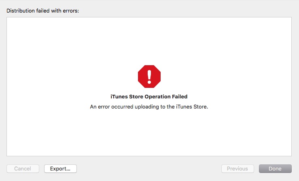Go back using the Previous button
Image resolution: width=299 pixels, height=181 pixels.
238,168
